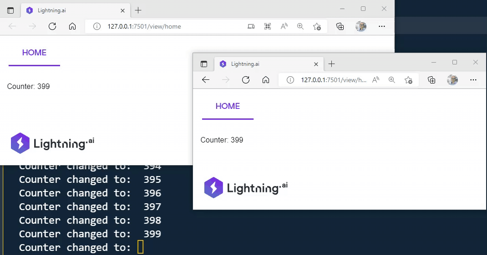This screenshot has width=487, height=255.
Task: Select the HOME tab in the back window page
Action: click(34, 53)
